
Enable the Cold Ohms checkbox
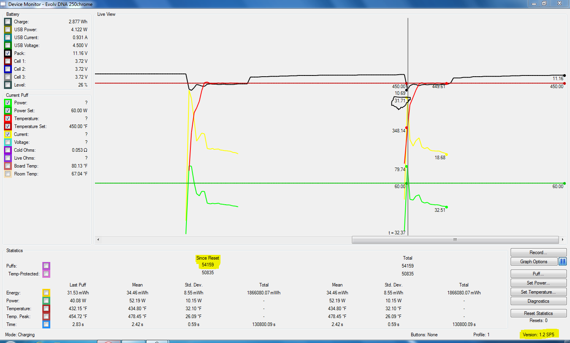click(8, 150)
